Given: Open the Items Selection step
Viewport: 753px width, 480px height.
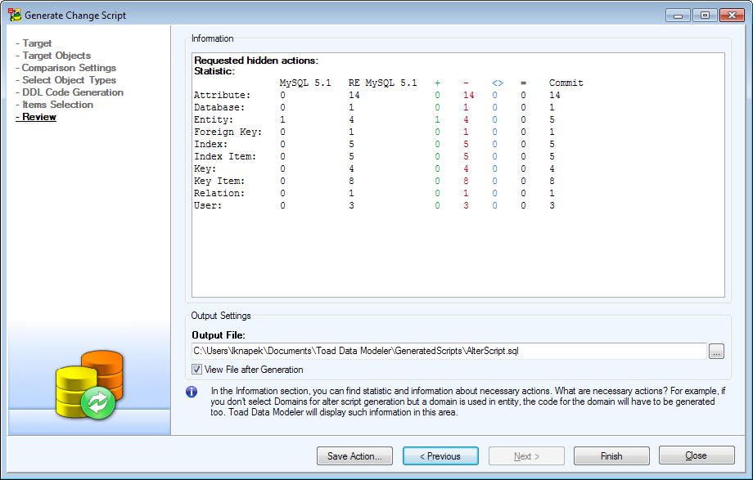Looking at the screenshot, I should tap(57, 105).
